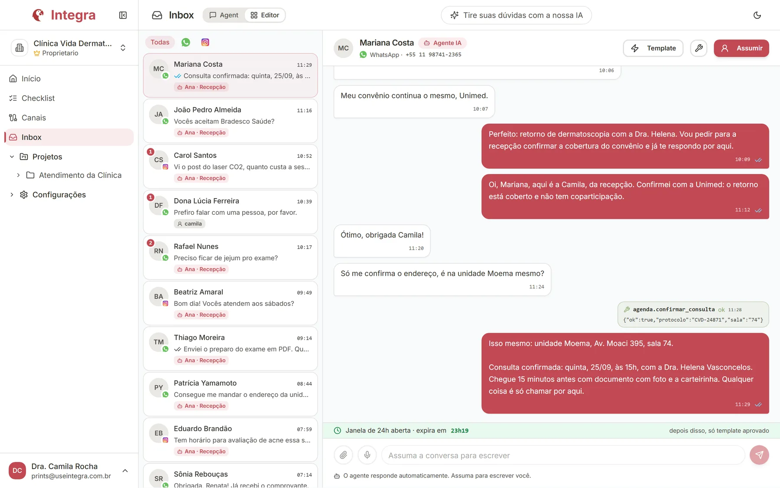
Task: Filter conversations by WhatsApp icon
Action: click(186, 42)
